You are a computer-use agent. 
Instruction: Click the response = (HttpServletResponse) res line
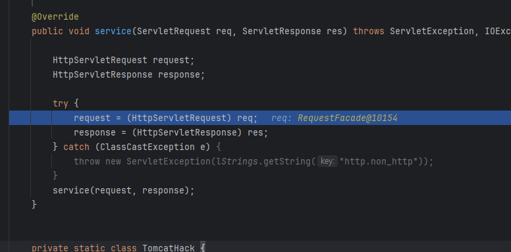tap(171, 132)
